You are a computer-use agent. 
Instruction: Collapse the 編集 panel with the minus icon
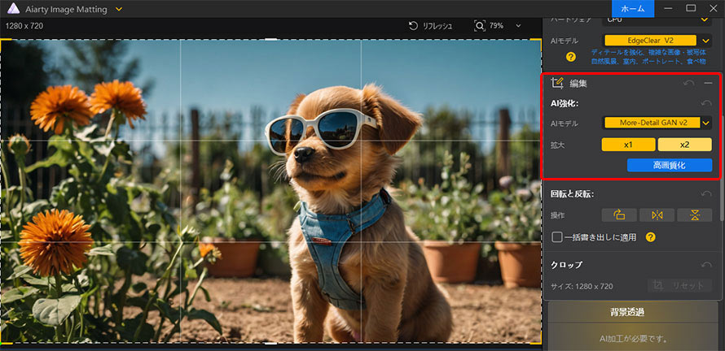708,83
